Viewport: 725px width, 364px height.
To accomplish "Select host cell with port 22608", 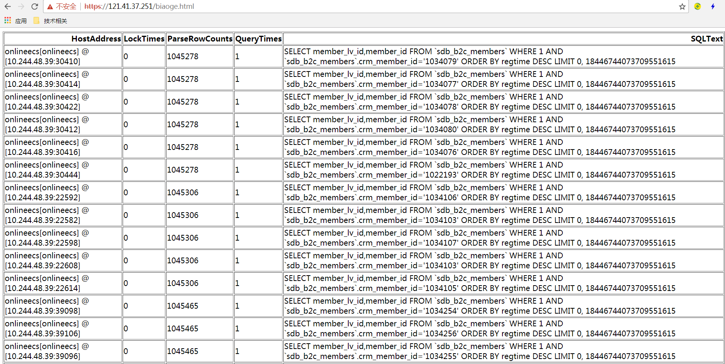I will tap(63, 261).
